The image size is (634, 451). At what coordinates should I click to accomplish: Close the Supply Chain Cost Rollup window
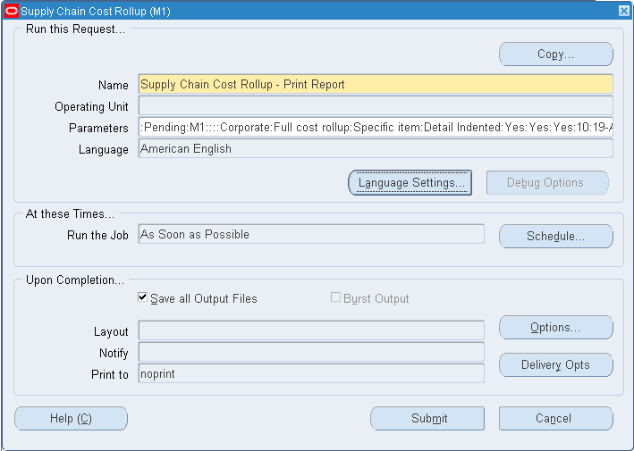(624, 11)
